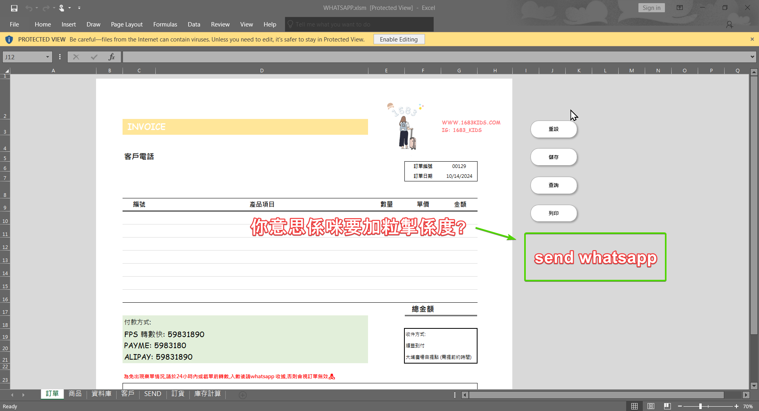This screenshot has height=411, width=759.
Task: Click the zoom in plus icon
Action: tap(736, 406)
